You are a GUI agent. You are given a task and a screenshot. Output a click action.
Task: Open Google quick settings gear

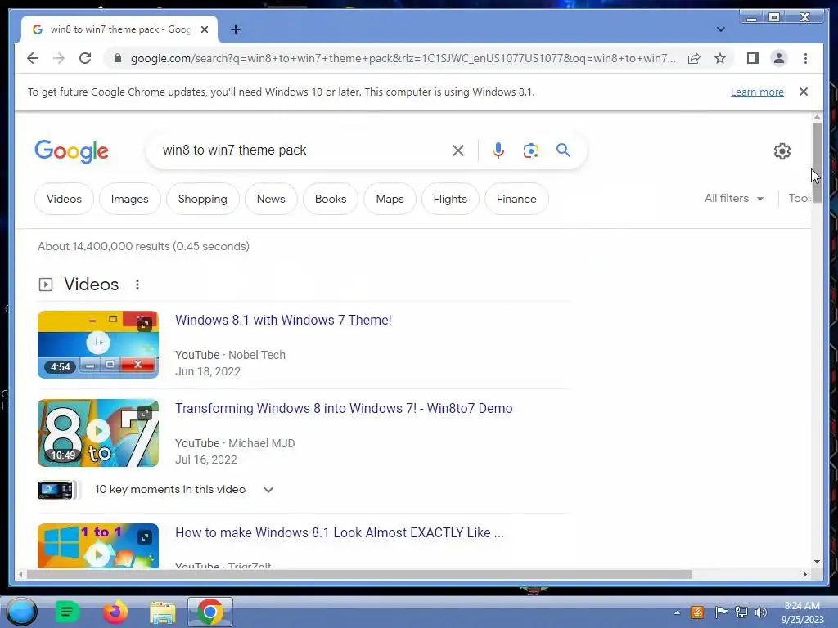coord(782,151)
